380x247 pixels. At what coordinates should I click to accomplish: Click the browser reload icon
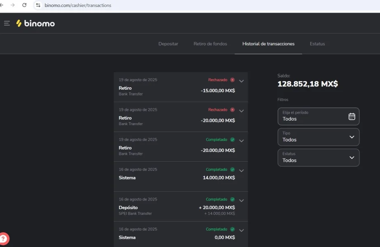click(x=24, y=5)
